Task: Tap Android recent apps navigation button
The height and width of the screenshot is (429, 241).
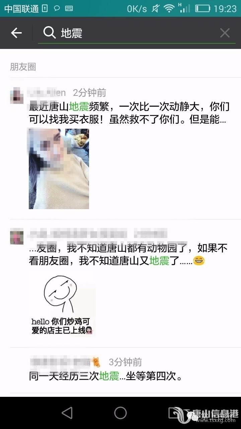Action: pyautogui.click(x=174, y=413)
